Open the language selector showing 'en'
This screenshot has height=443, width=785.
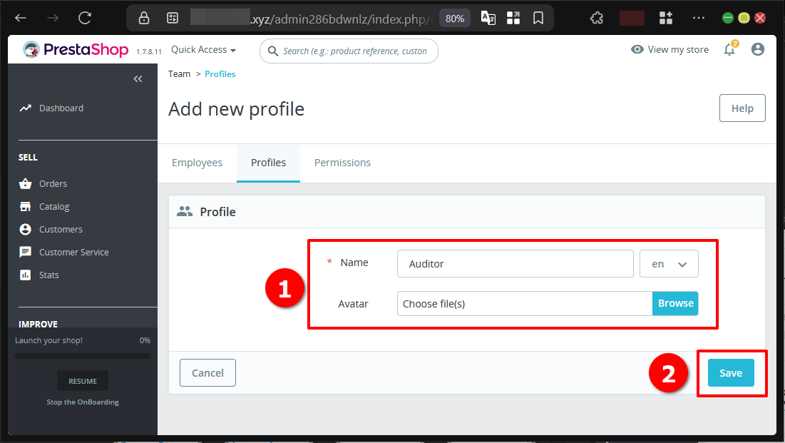pos(669,263)
